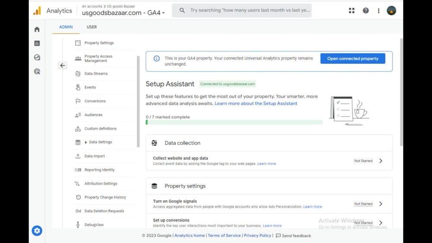The height and width of the screenshot is (243, 432).
Task: Expand Collect website and app data chevron
Action: click(x=381, y=161)
